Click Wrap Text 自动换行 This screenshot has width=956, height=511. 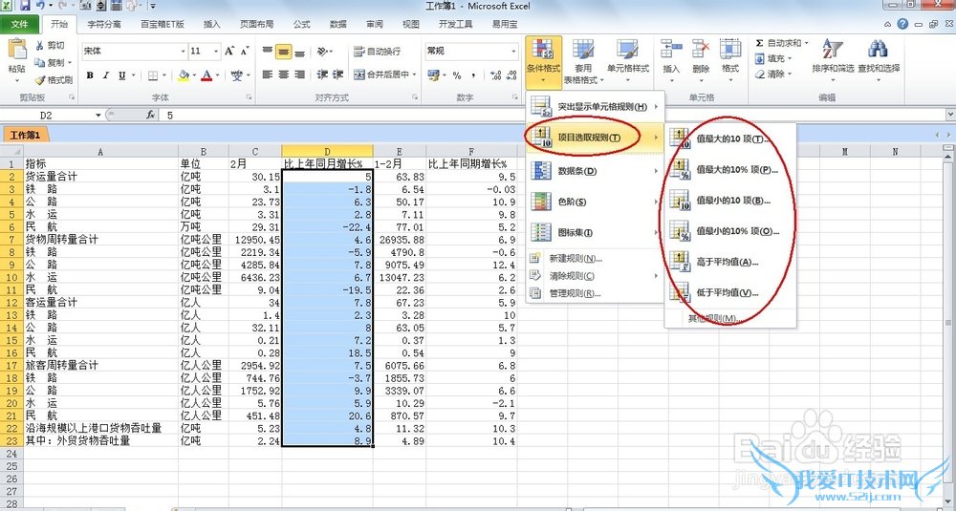click(377, 52)
